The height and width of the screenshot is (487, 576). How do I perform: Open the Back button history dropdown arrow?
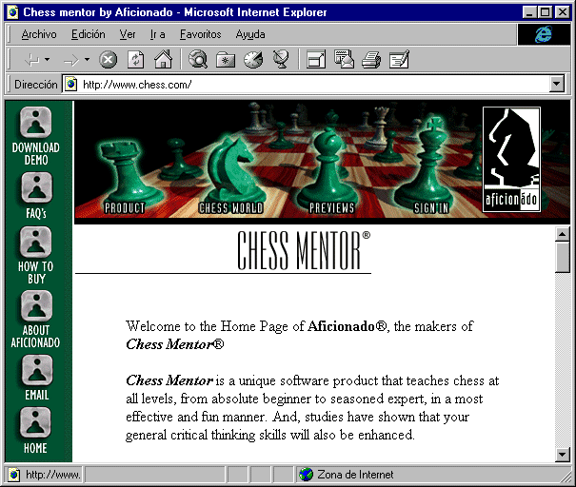pyautogui.click(x=47, y=59)
